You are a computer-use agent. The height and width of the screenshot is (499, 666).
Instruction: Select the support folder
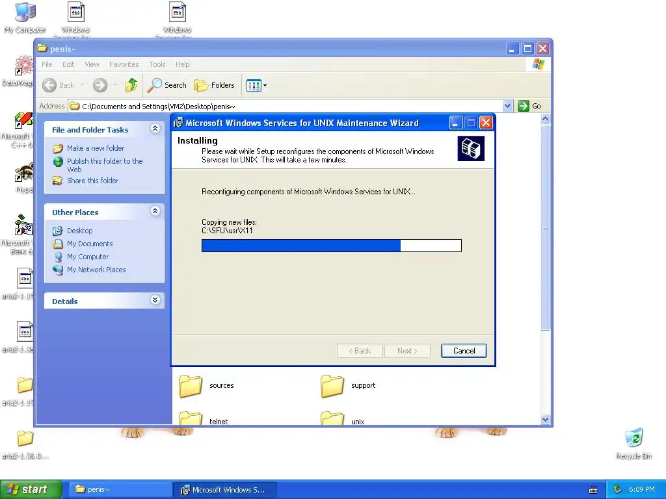pyautogui.click(x=349, y=385)
